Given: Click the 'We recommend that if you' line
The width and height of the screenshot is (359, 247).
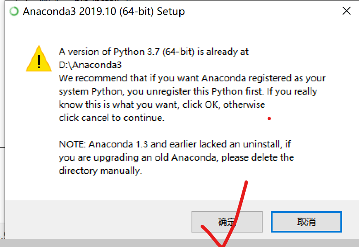Looking at the screenshot, I should pyautogui.click(x=192, y=78).
